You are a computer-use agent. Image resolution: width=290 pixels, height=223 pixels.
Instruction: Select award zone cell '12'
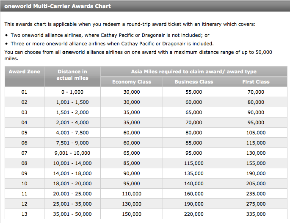pyautogui.click(x=24, y=204)
